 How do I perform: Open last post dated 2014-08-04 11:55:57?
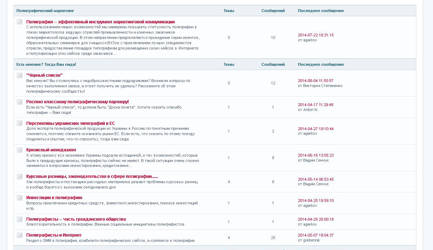tap(315, 81)
